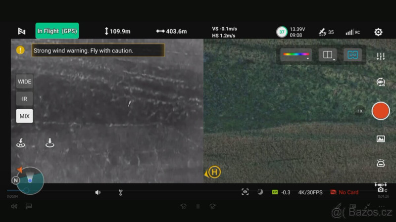Screen dimensions: 396x222
Task: Skip video forward 30 seconds
Action: pos(213,206)
